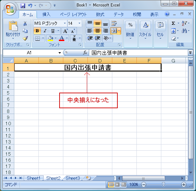Image resolution: width=196 pixels, height=191 pixels.
Task: Click the Insert Worksheet tab icon
Action: click(88, 178)
